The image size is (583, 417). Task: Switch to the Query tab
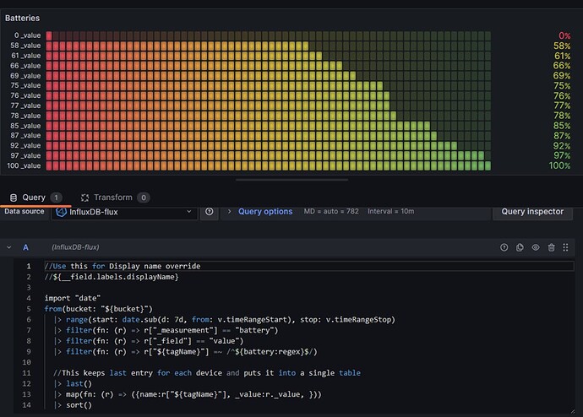35,198
